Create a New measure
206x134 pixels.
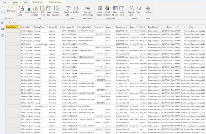pos(100,8)
